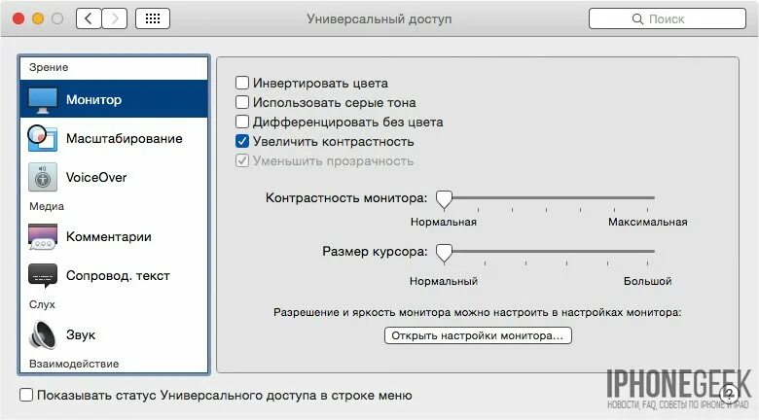Click the Размер курсора label
The image size is (759, 420).
[376, 252]
